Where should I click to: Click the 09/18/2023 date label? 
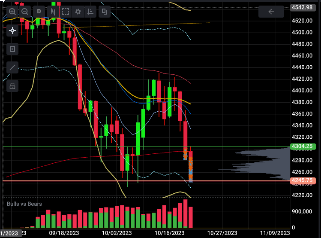64,233
